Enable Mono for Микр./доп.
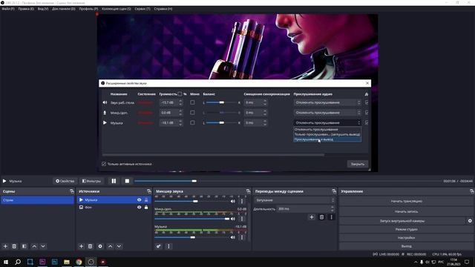 192,113
